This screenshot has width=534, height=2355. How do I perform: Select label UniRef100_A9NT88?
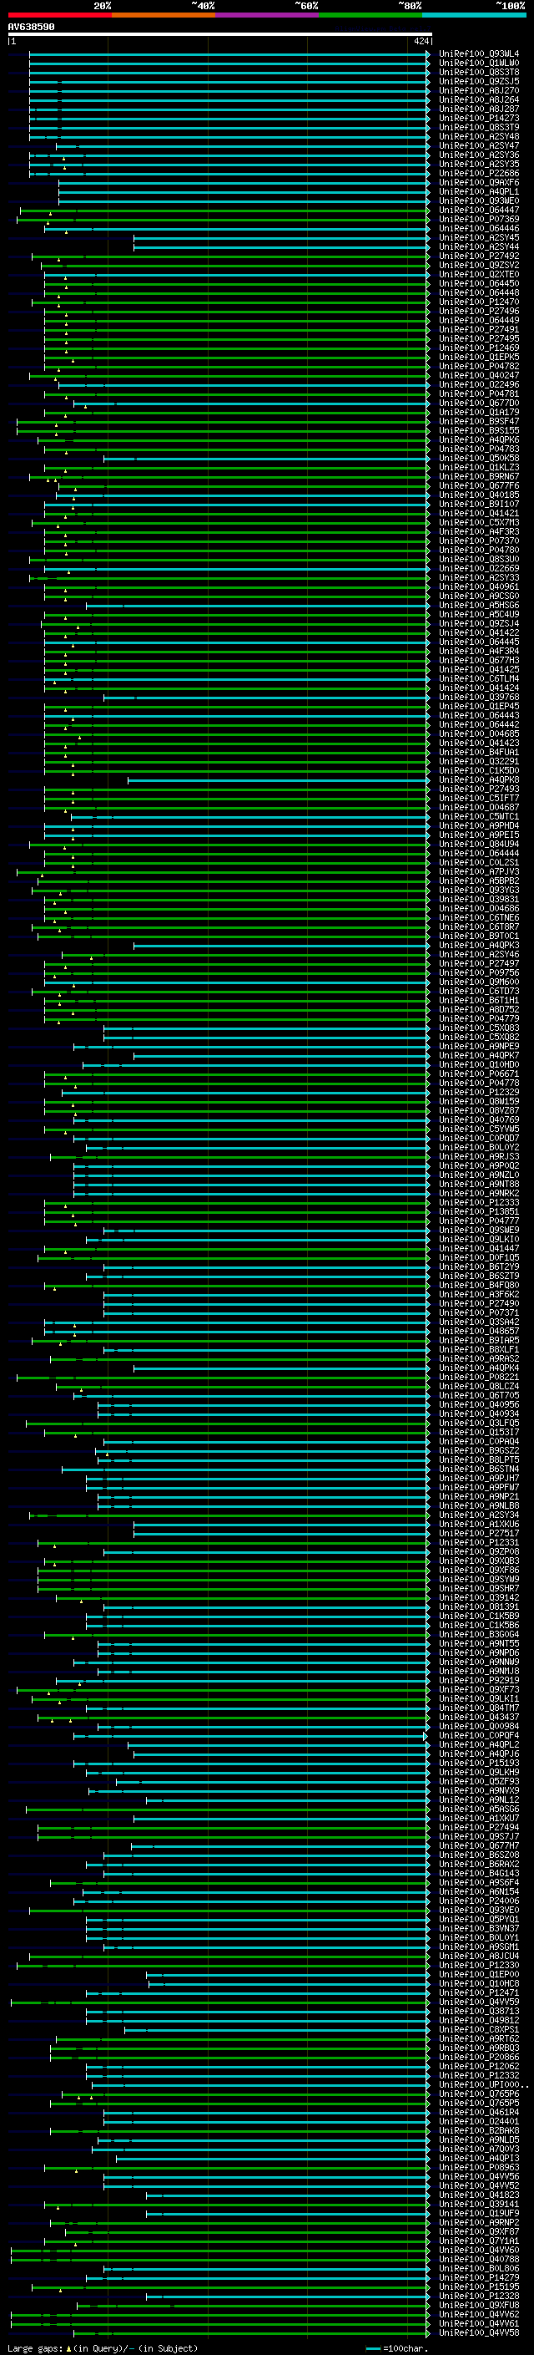(479, 1184)
